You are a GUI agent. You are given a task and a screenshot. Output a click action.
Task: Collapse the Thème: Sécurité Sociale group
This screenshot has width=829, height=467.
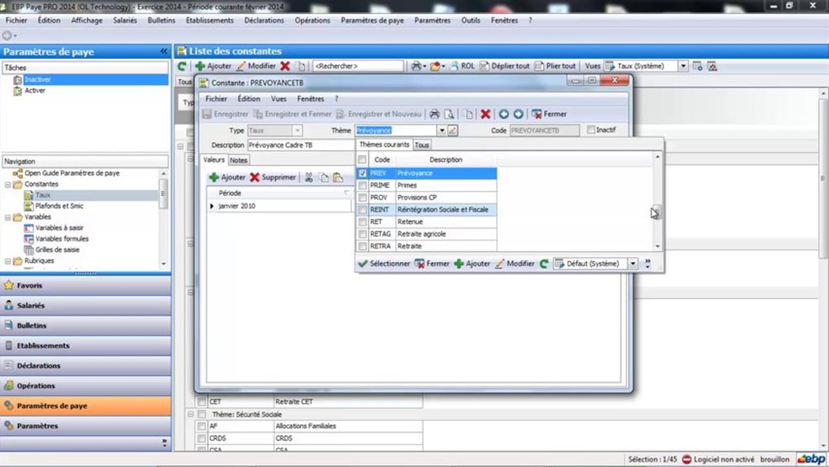pyautogui.click(x=191, y=414)
